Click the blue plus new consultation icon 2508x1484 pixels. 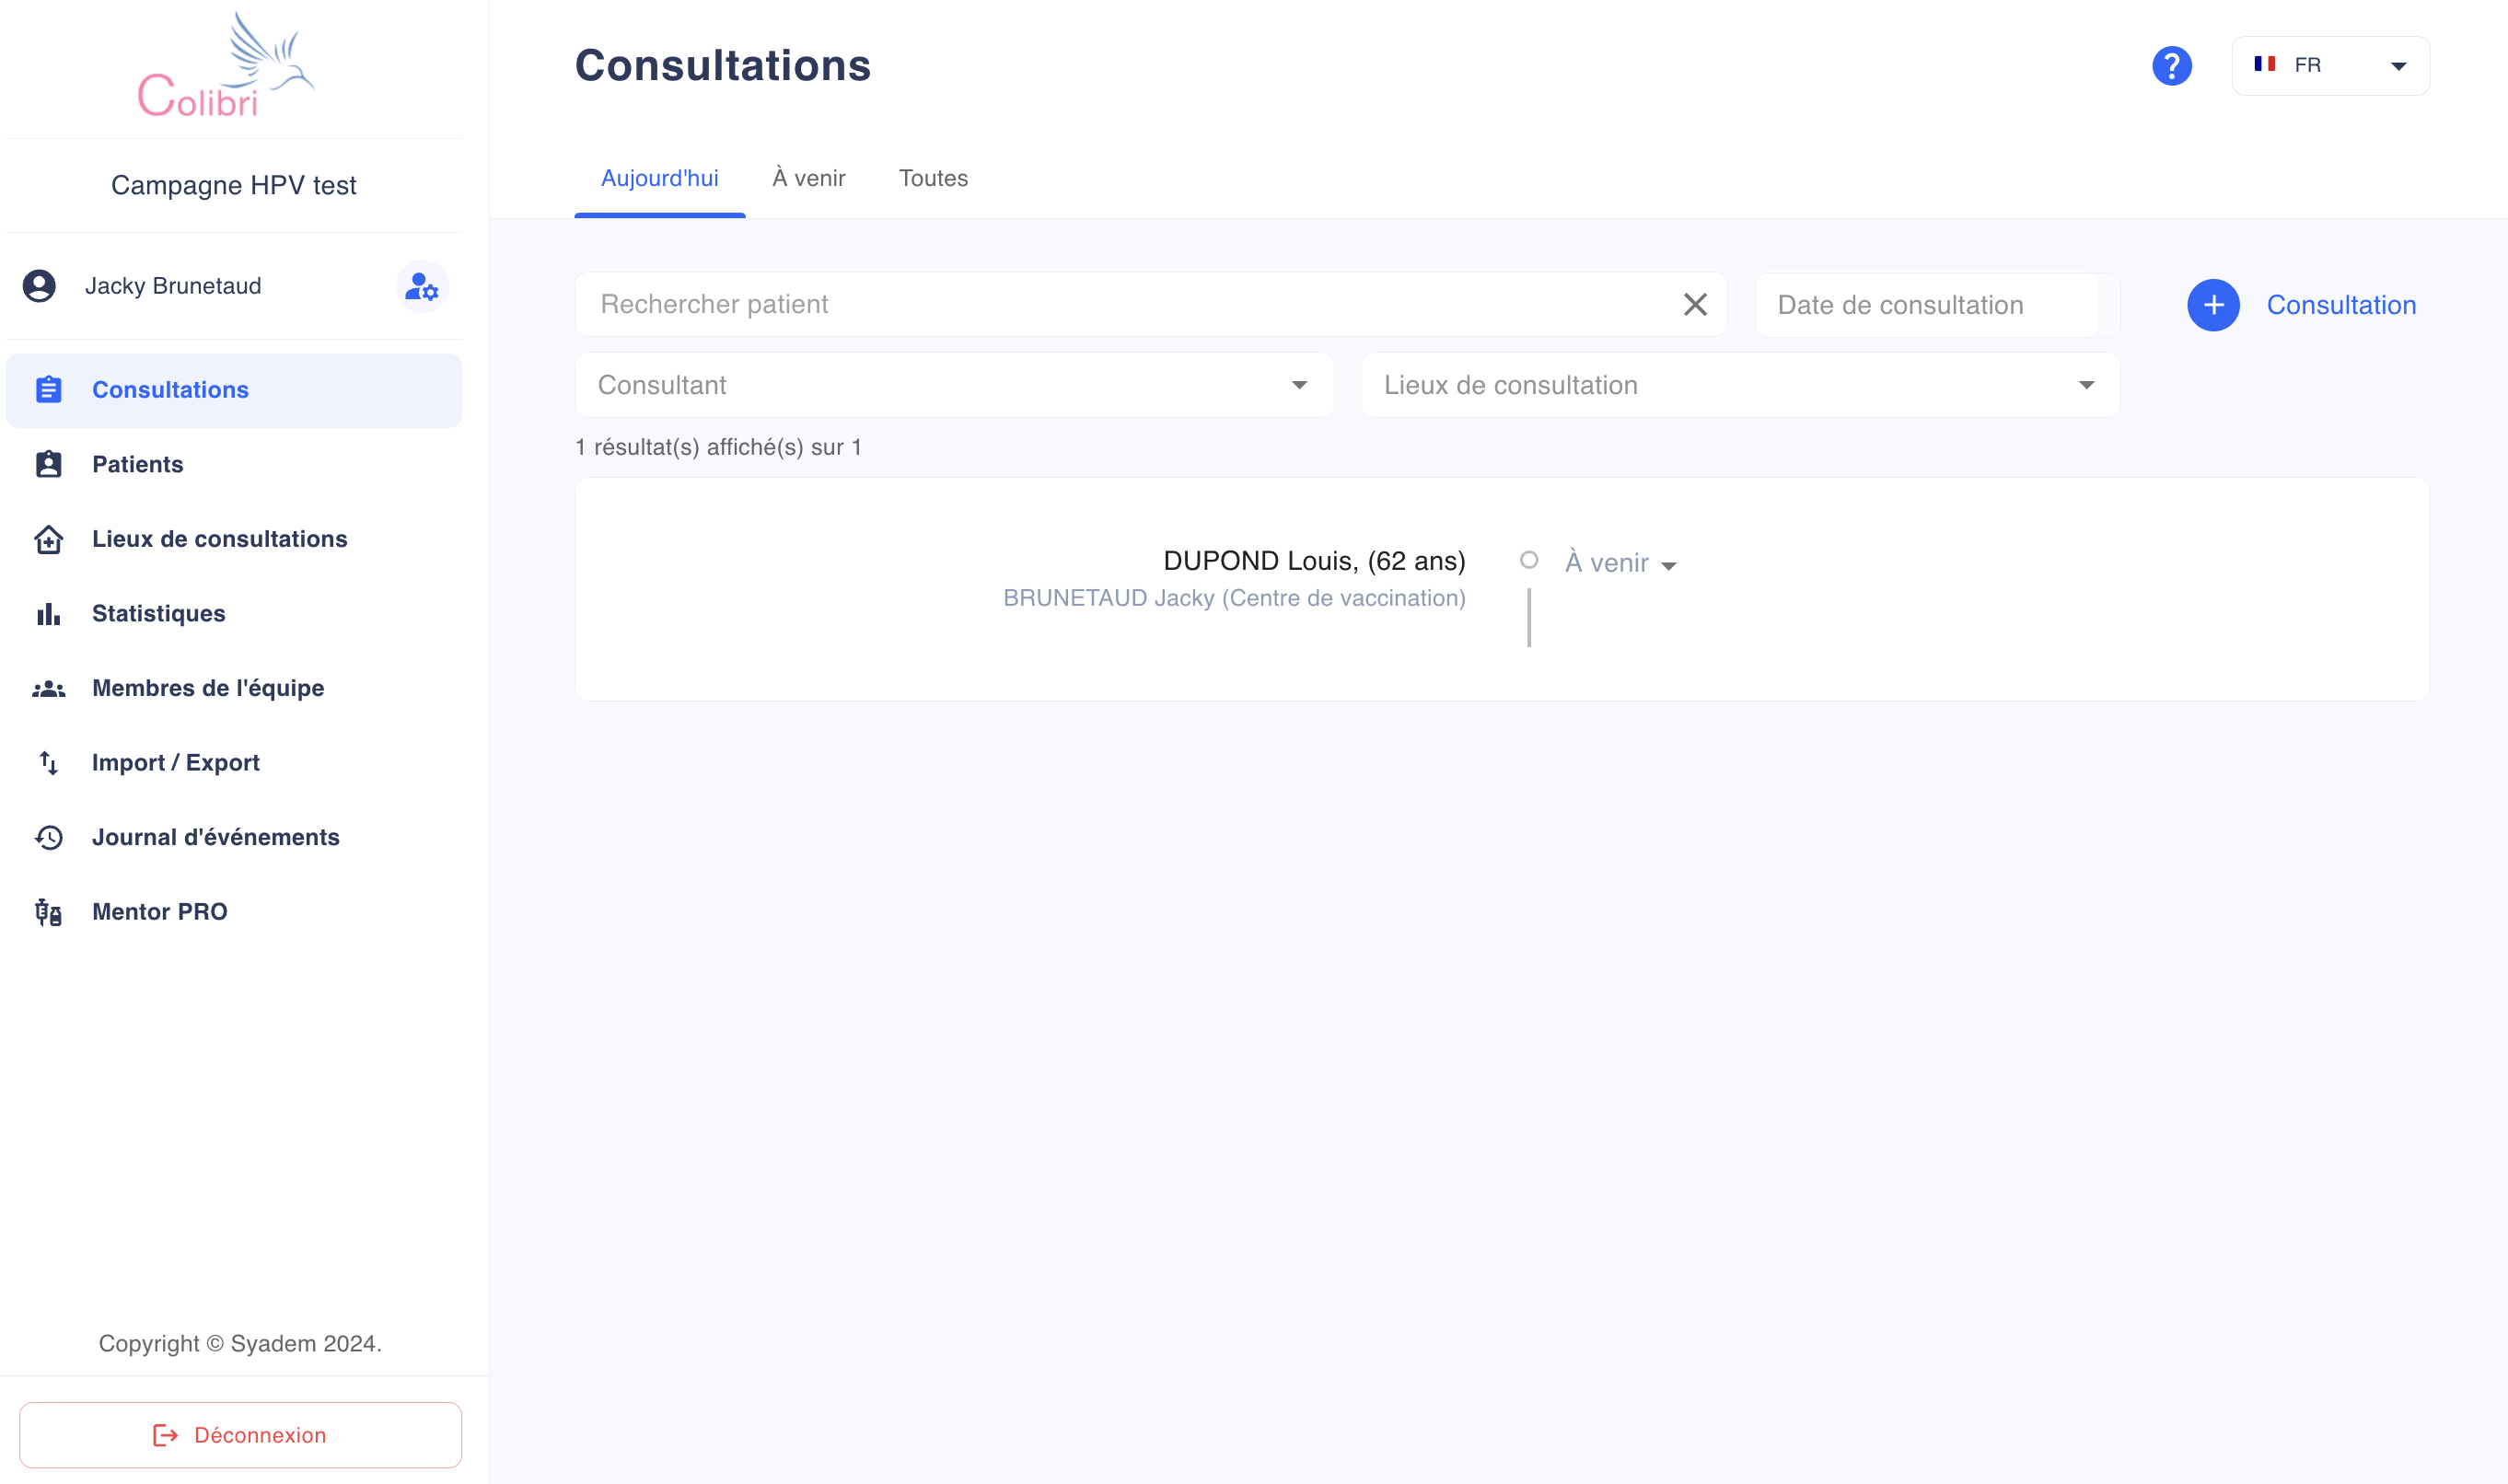click(2213, 305)
